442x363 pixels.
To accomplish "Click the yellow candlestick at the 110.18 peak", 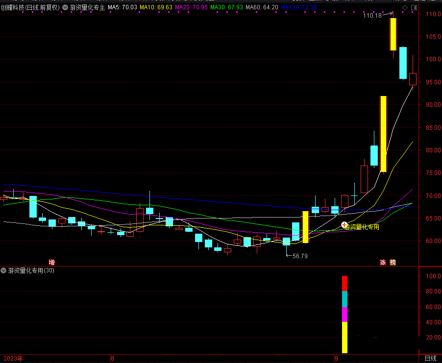I will [x=393, y=34].
